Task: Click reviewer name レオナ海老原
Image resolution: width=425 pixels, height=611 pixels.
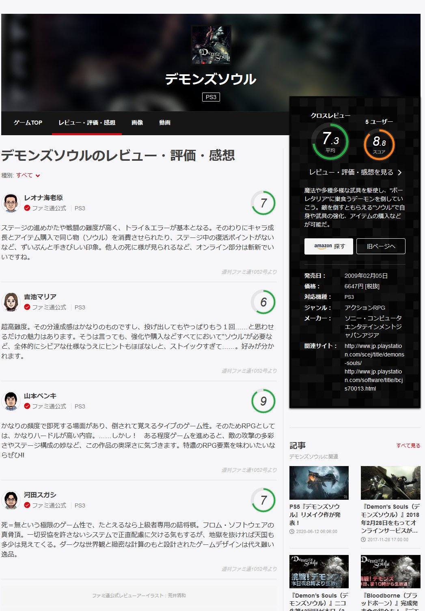Action: point(43,198)
